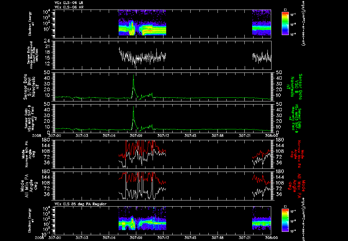Screen dimensions: 348x241
Task: Click the 'Narrow Min PA Angle' axis label
Action: click(29, 154)
